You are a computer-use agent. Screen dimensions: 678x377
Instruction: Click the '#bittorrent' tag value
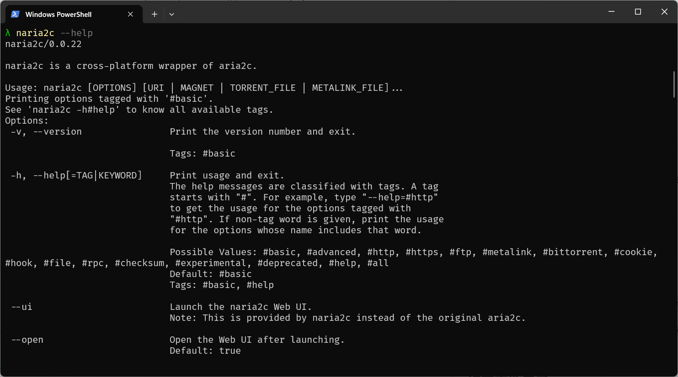tap(573, 252)
